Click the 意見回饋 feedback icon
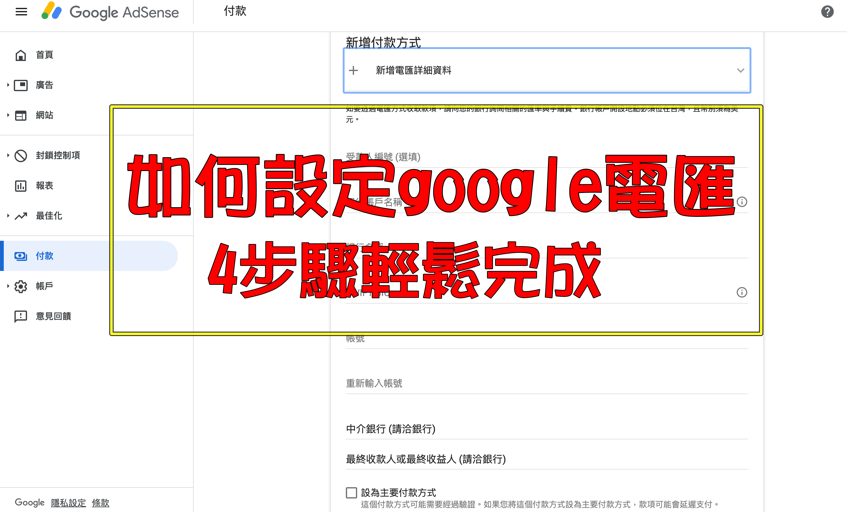This screenshot has height=512, width=847. coord(21,316)
